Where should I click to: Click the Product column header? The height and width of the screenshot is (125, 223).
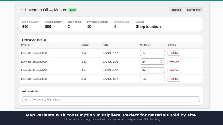point(26,45)
